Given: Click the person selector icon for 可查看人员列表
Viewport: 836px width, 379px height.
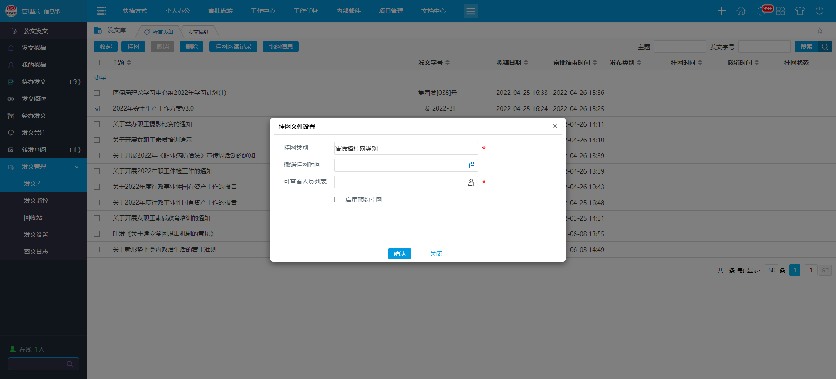Looking at the screenshot, I should pos(471,182).
